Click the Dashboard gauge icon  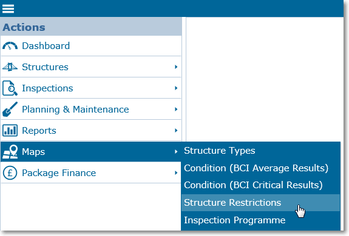coord(10,46)
